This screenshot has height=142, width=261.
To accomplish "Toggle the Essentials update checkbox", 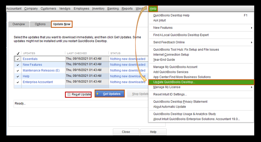I will point(18,59).
